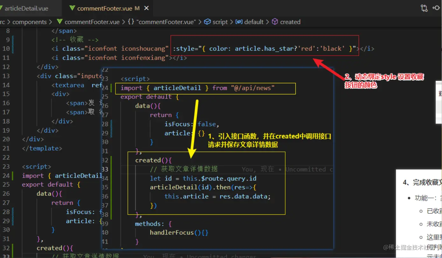
Task: Click "methods: {" in the zoomed code inset
Action: point(153,224)
